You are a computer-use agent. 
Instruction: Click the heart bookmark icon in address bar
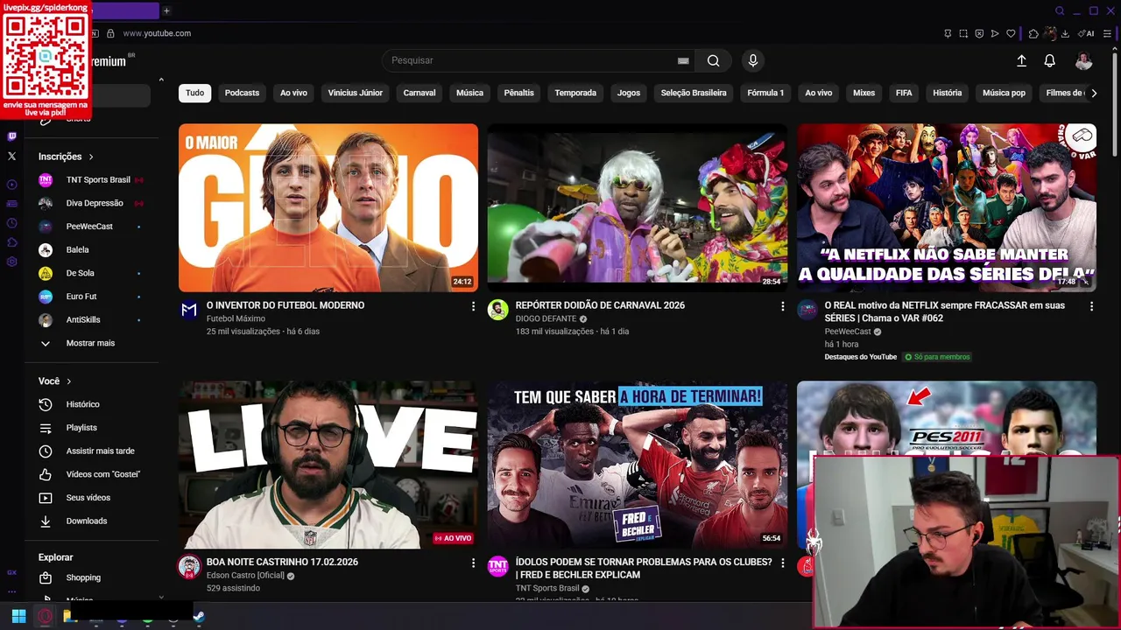(x=1011, y=33)
